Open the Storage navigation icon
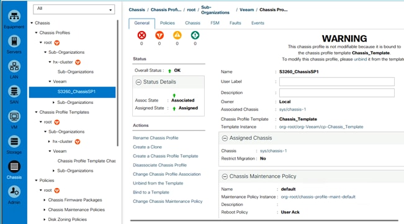The width and height of the screenshot is (404, 224). click(x=14, y=142)
